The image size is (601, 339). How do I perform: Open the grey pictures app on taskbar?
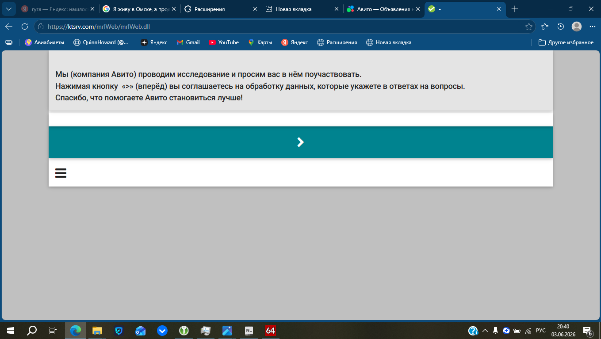(206, 330)
